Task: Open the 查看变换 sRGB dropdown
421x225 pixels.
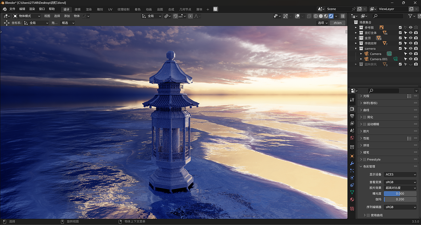Action: 400,182
